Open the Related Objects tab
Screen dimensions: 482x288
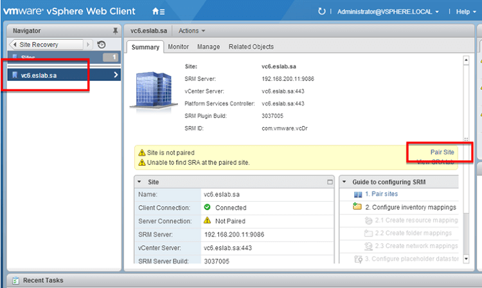[251, 46]
